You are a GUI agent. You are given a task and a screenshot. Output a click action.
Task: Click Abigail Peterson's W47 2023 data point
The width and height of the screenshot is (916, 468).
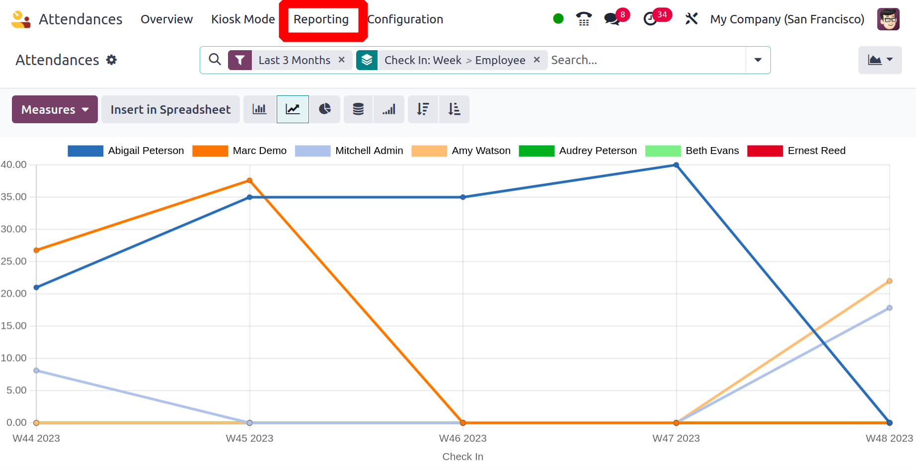(x=676, y=165)
